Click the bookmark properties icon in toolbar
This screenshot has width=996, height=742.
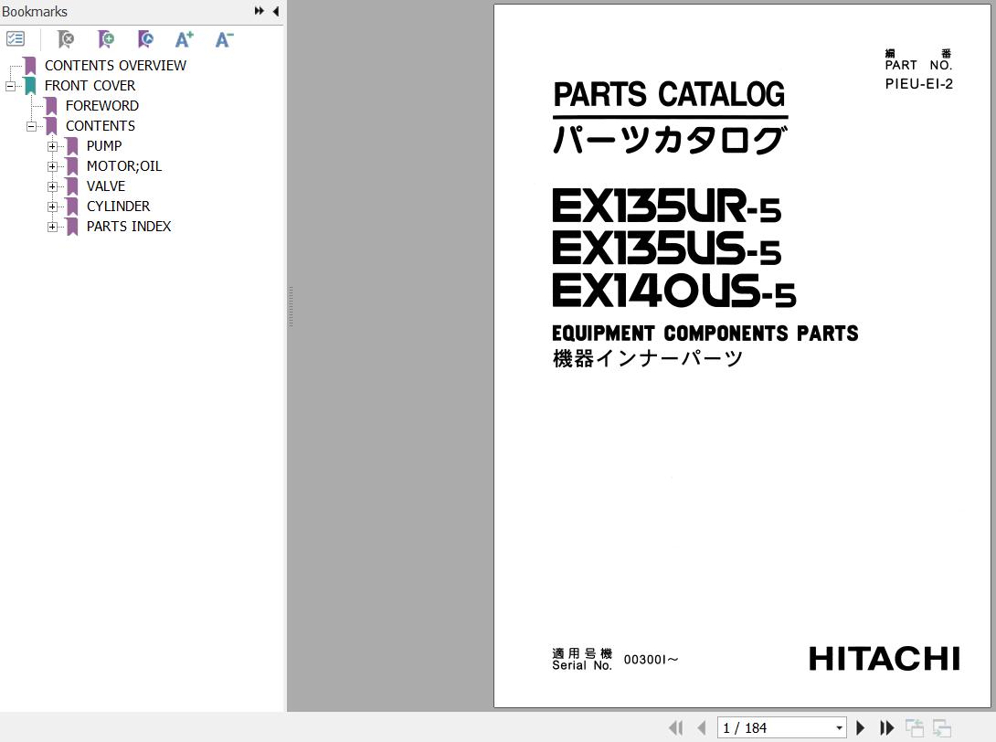pos(145,39)
